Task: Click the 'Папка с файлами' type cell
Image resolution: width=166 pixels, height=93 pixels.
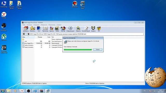Action: pos(57,39)
